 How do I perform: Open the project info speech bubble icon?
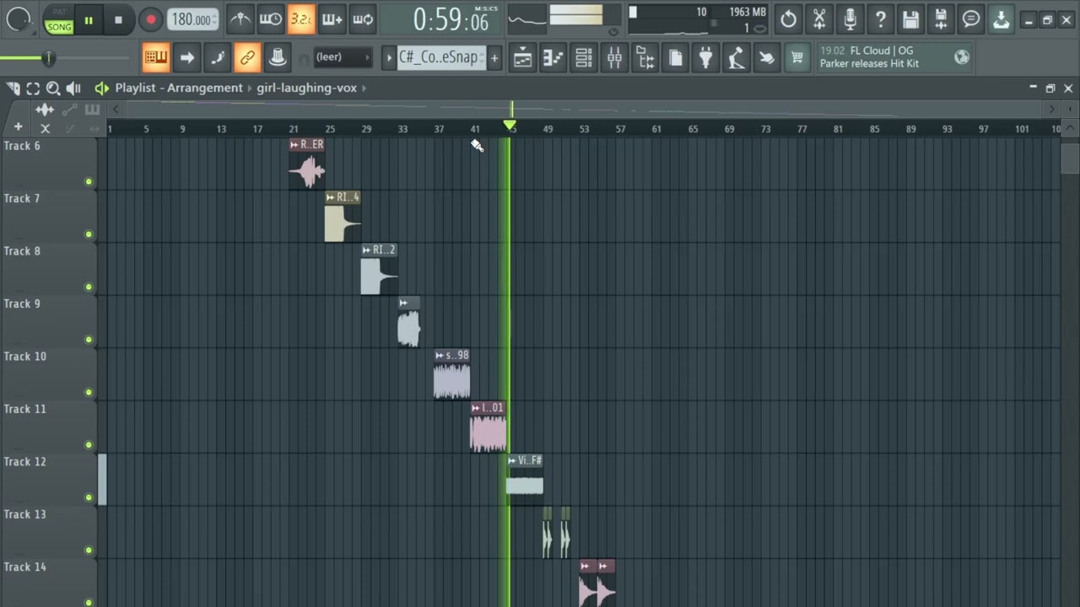coord(971,19)
